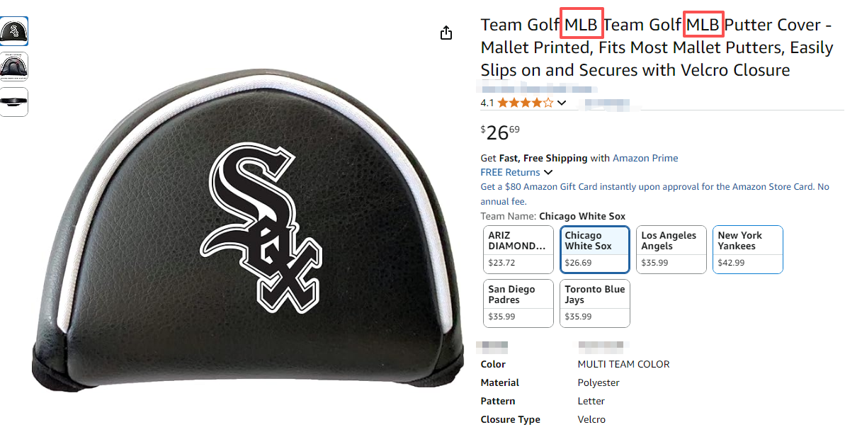Viewport: 845px width, 432px height.
Task: Select the New York Yankees option
Action: (747, 249)
